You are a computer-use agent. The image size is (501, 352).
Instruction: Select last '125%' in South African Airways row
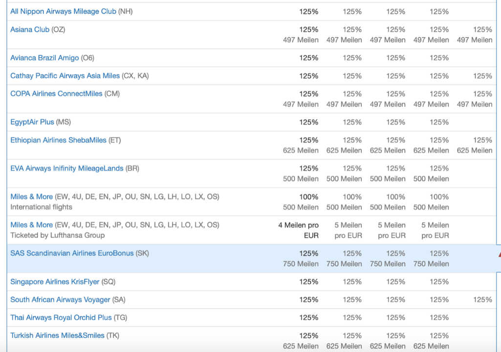[482, 300]
